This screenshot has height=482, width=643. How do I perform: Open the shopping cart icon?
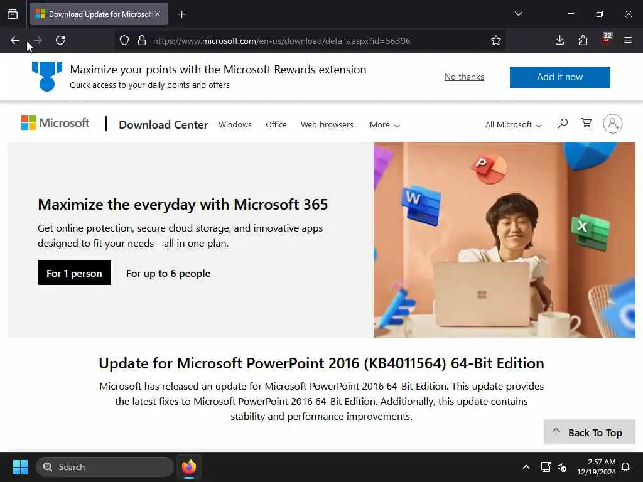(586, 123)
